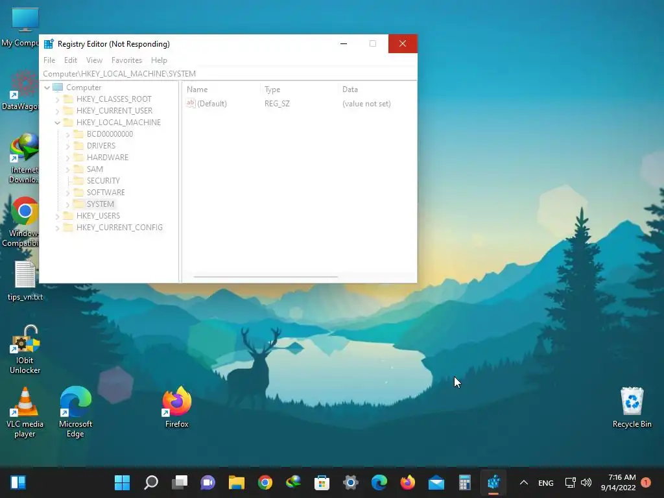
Task: Select HKEY_LOCAL_MACHINE key
Action: click(x=119, y=123)
